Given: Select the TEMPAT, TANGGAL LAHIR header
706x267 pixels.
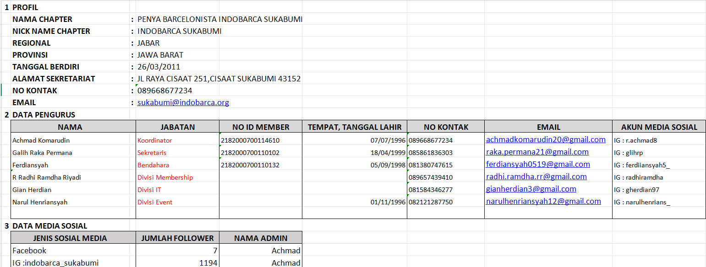Looking at the screenshot, I should (355, 127).
